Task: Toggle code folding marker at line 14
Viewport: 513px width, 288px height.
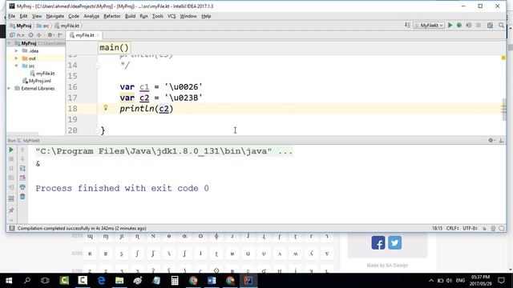Action: (97, 66)
